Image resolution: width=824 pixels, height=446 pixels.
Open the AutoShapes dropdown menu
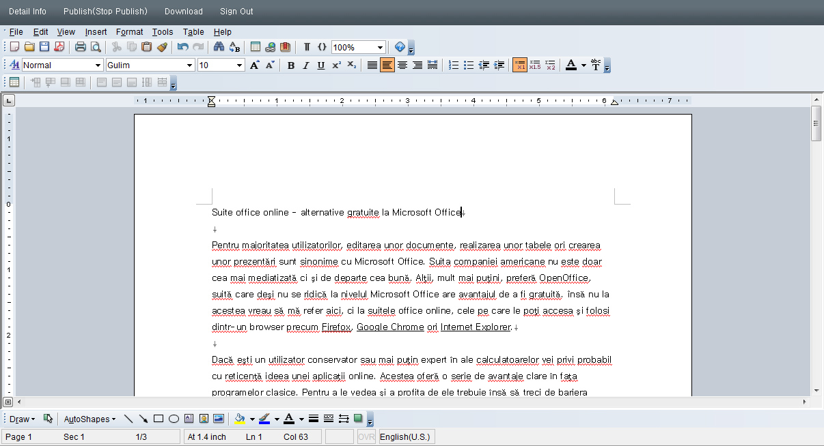pyautogui.click(x=90, y=419)
